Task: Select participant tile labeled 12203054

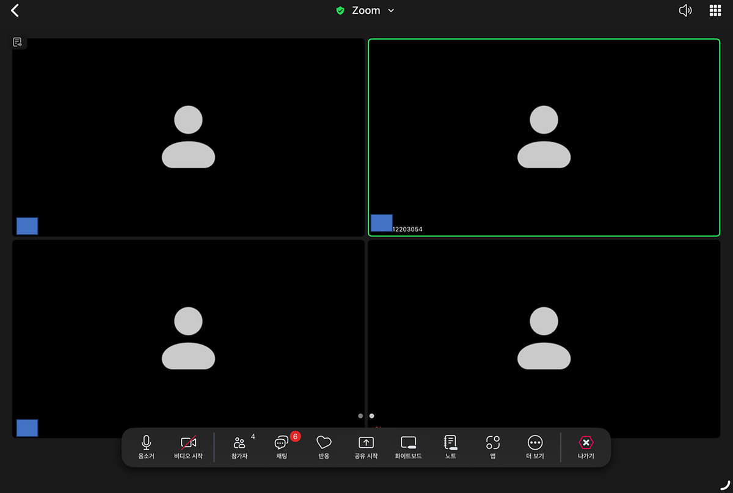Action: click(544, 137)
